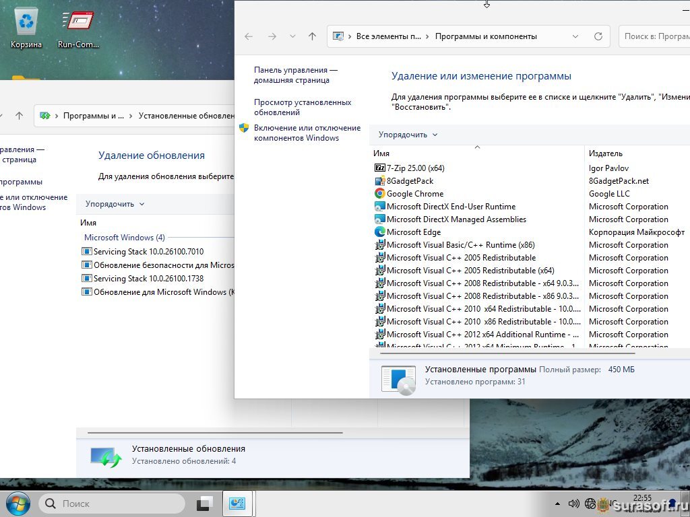Click Включение или отключение компонентов Windows
Viewport: 690px width, 517px height.
(x=307, y=133)
